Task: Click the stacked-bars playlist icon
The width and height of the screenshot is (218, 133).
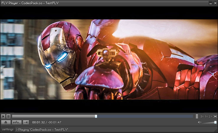Action: coord(197,116)
